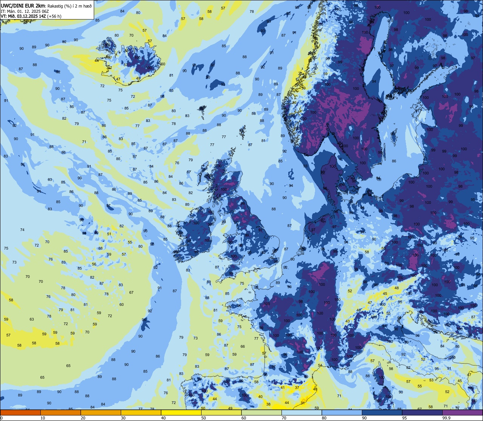The width and height of the screenshot is (483, 421).
Task: Click the legend tick label 70
Action: [284, 418]
